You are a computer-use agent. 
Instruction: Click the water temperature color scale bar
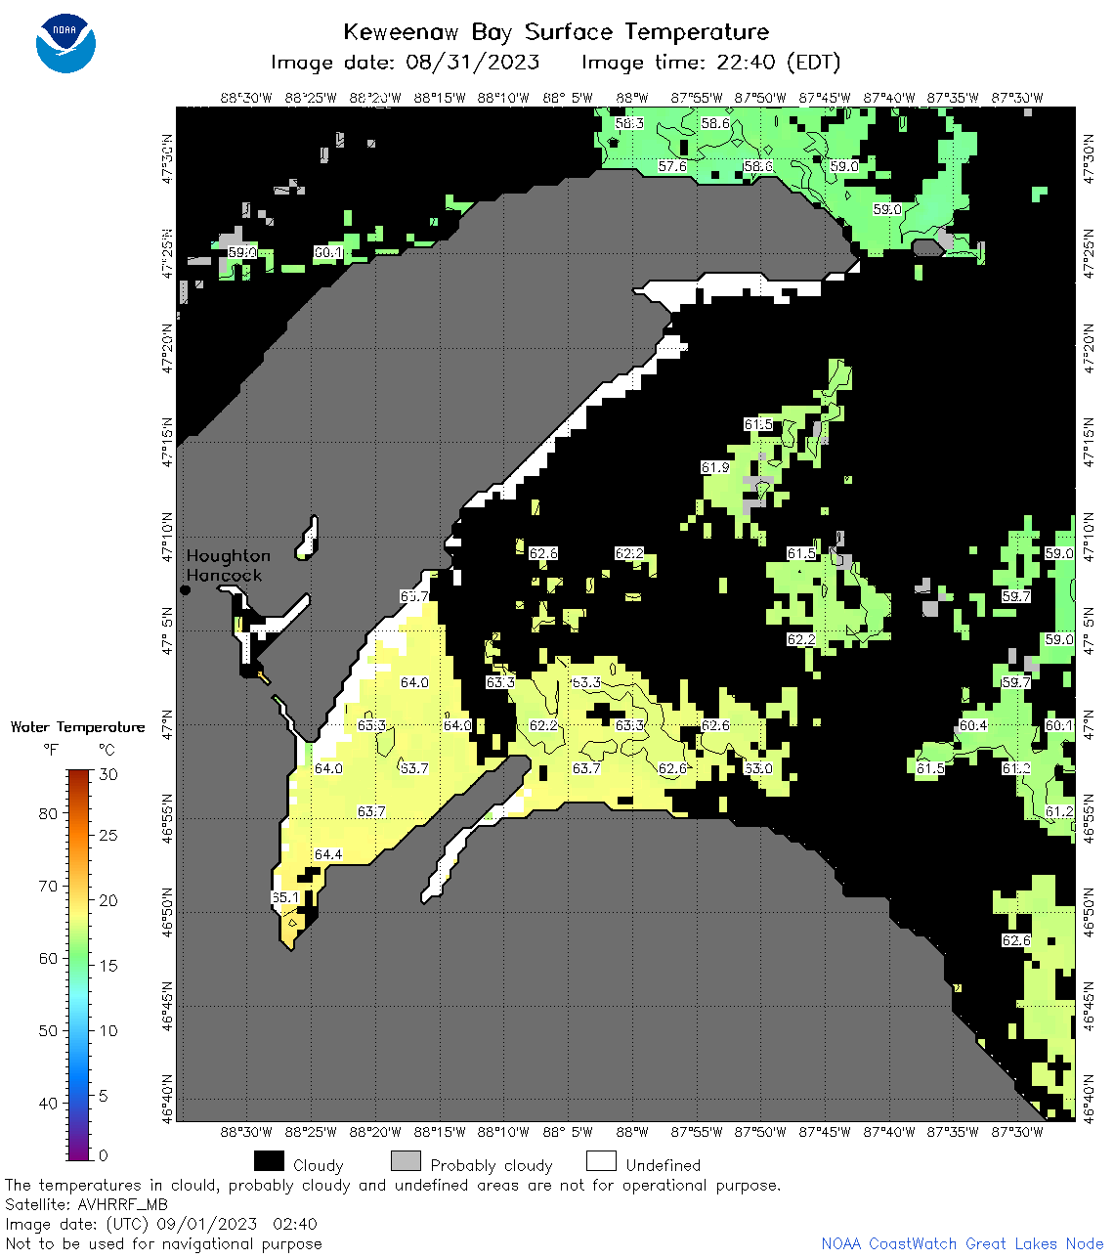pyautogui.click(x=79, y=966)
